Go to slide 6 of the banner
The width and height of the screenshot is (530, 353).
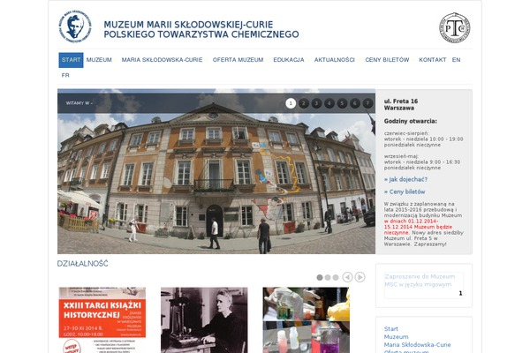pyautogui.click(x=355, y=103)
